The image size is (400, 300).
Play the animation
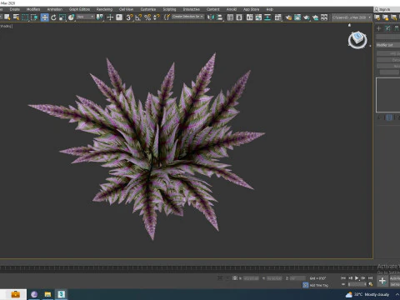357,278
